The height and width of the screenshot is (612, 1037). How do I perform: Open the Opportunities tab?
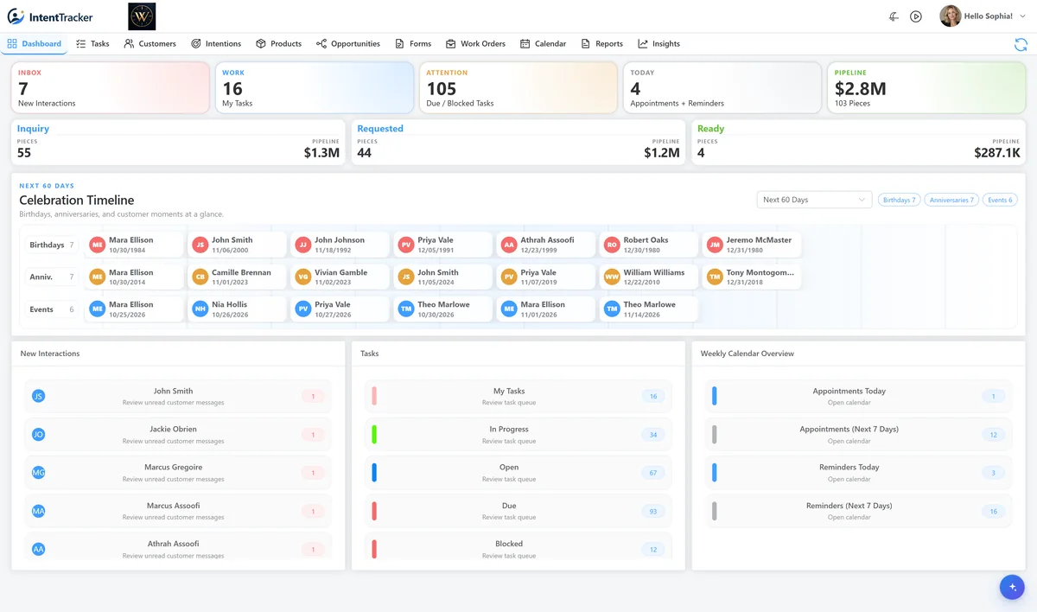pos(347,43)
